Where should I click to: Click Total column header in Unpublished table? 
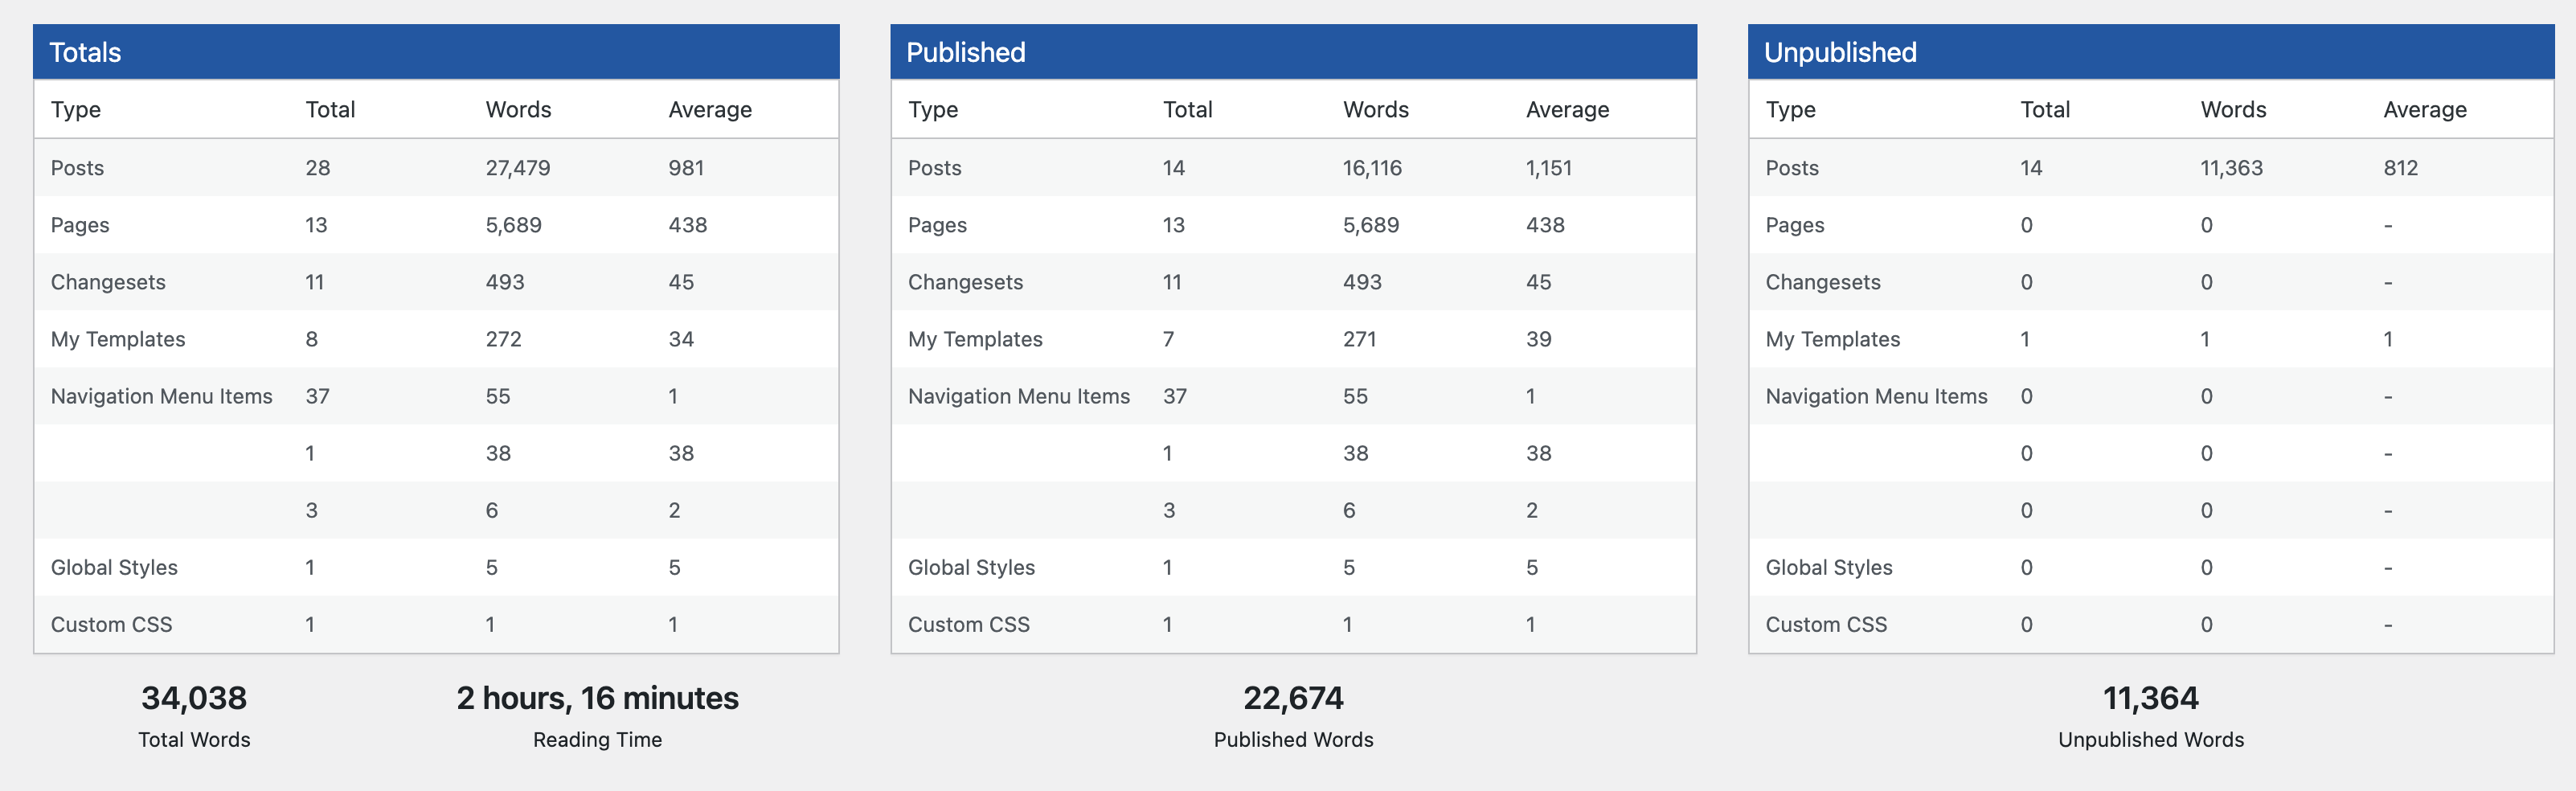pos(2045,110)
